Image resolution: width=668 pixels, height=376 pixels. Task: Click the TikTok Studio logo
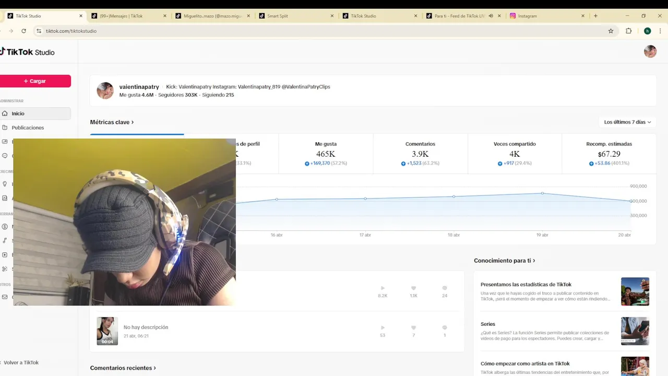(x=27, y=52)
